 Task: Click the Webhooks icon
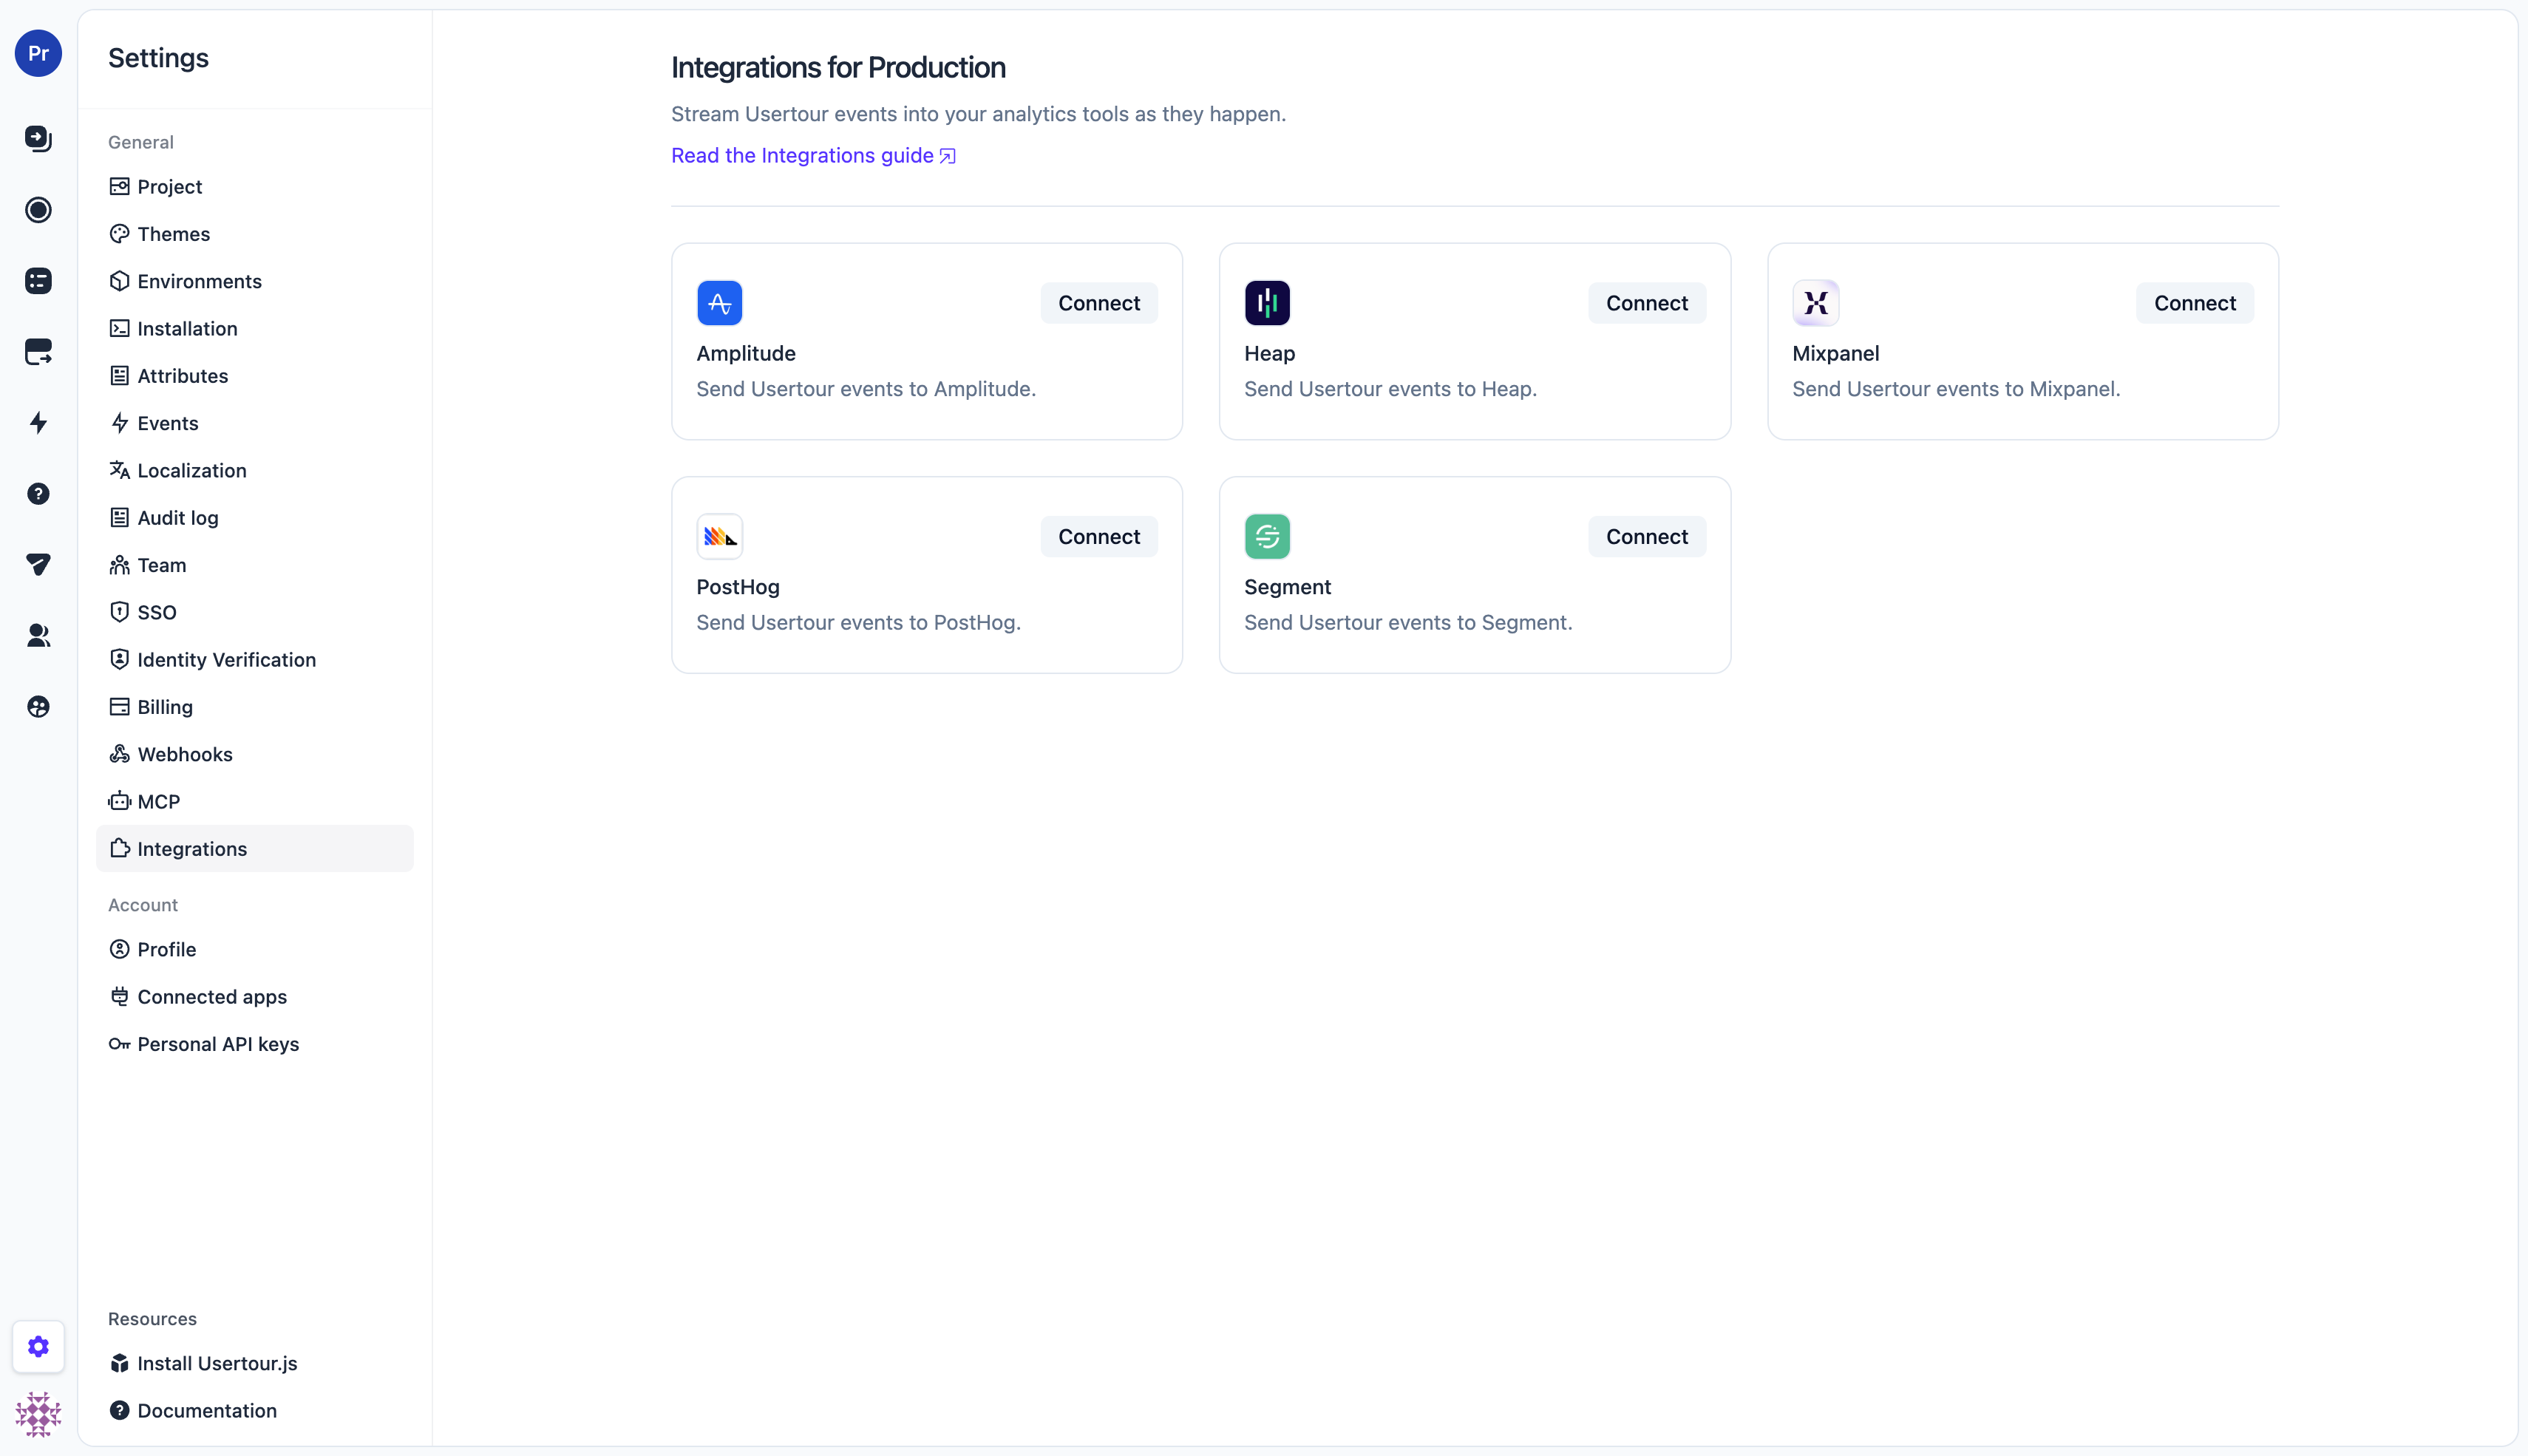point(119,754)
